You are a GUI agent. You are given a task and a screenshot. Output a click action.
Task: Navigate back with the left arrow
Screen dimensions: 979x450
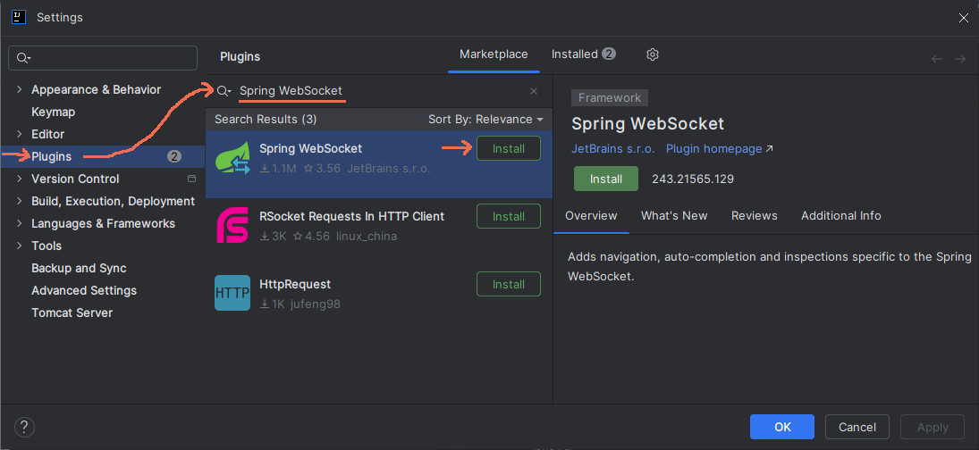[x=937, y=59]
